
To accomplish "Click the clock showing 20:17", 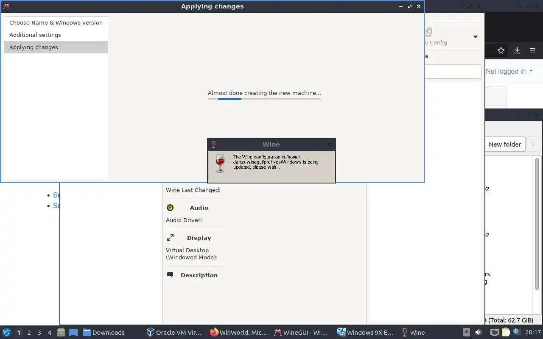I will 533,333.
